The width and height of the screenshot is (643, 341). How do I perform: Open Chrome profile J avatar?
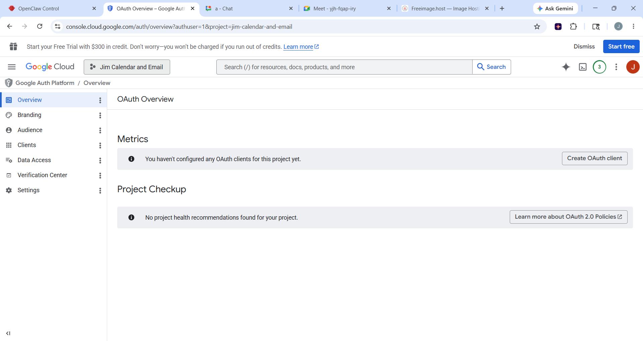(x=618, y=26)
